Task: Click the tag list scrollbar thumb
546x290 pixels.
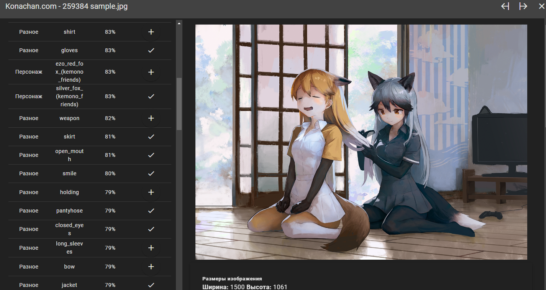Action: pos(179,104)
